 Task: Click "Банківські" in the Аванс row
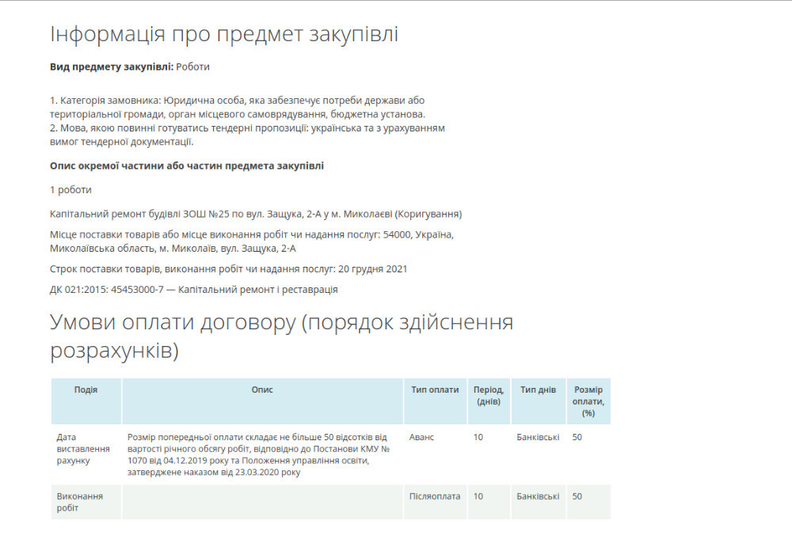click(x=538, y=437)
